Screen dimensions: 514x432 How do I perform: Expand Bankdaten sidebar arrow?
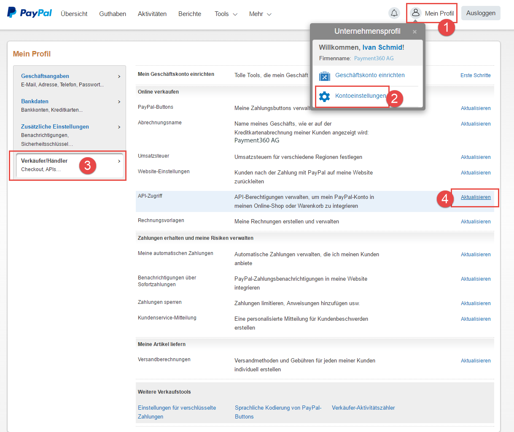click(x=119, y=102)
